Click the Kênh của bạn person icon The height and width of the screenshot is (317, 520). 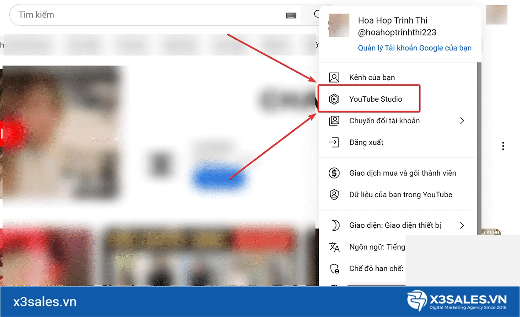(x=334, y=77)
